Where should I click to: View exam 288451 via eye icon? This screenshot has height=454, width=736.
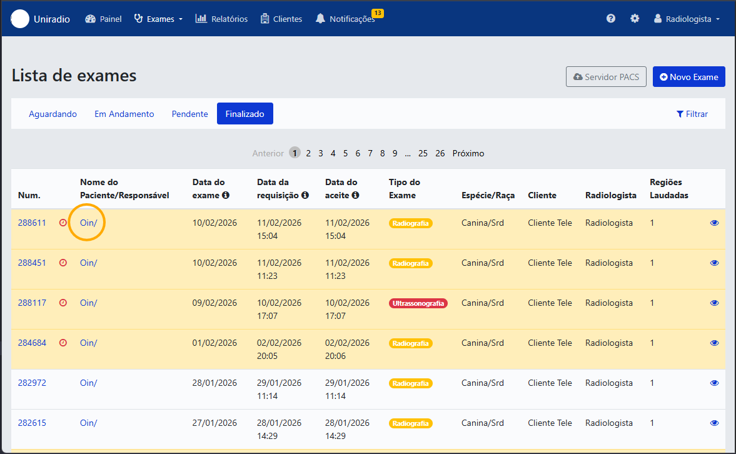[714, 263]
